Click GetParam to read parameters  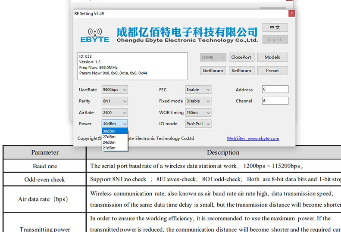213,71
